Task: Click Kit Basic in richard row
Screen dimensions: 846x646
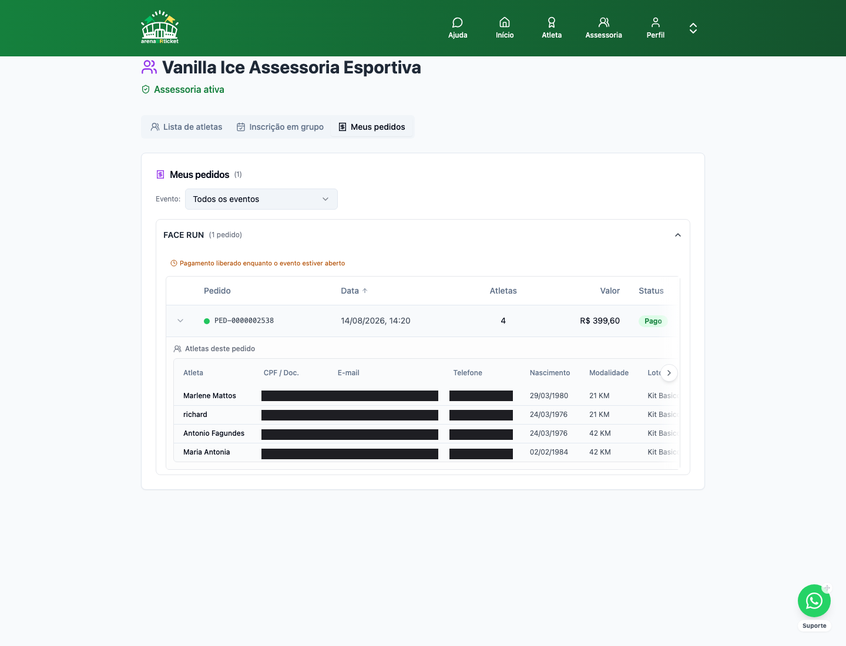Action: 663,415
